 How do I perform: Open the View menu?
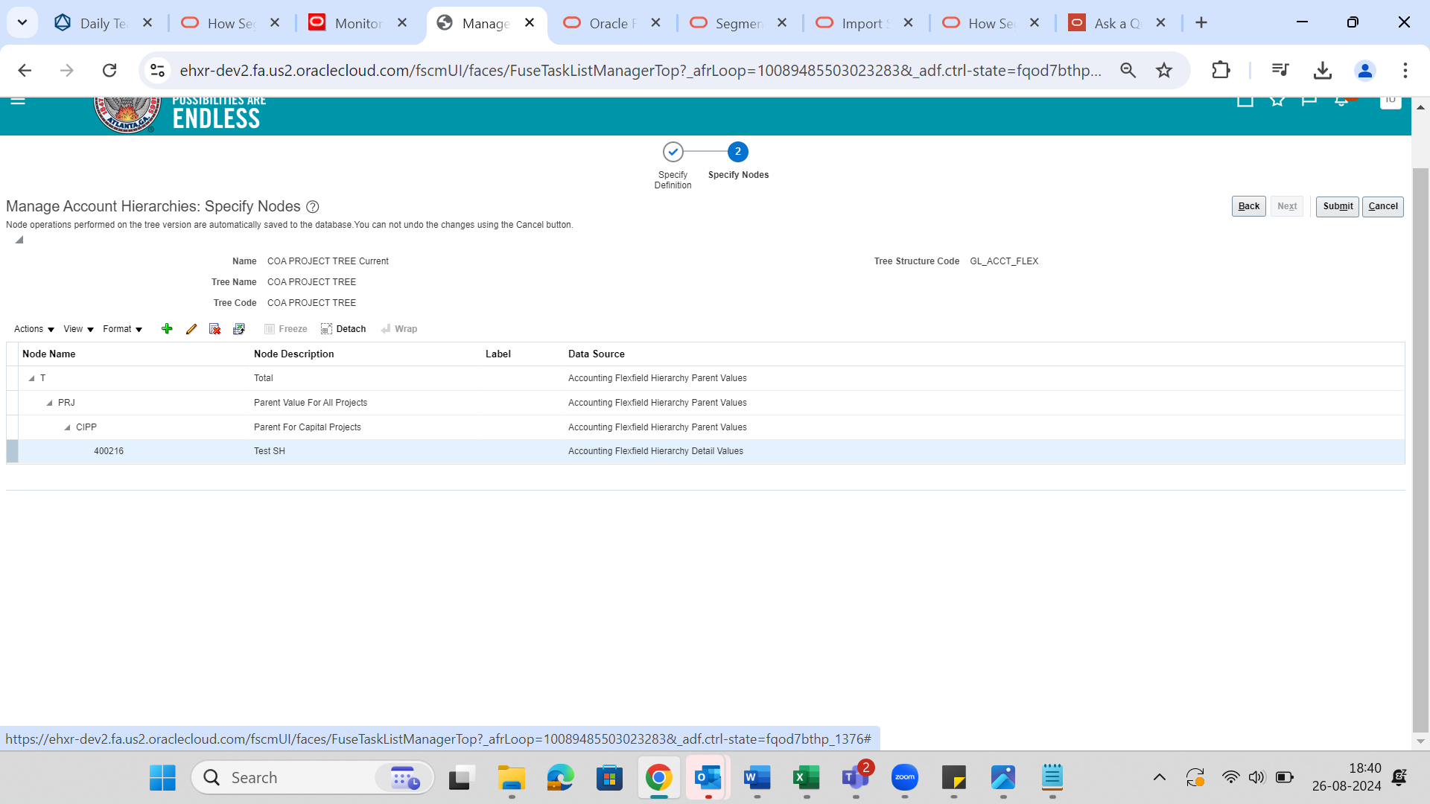tap(78, 329)
